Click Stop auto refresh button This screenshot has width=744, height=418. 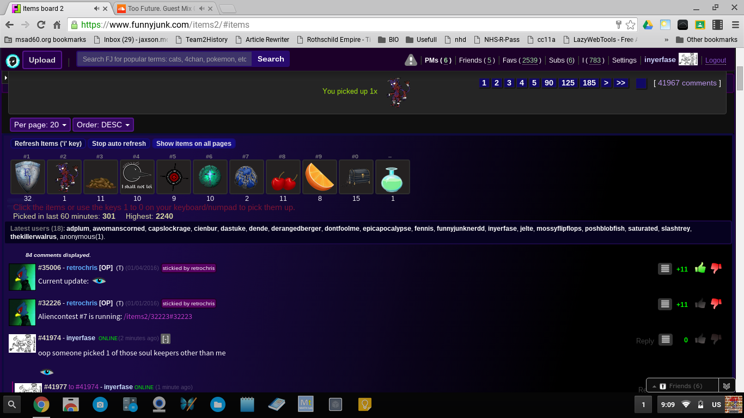(x=119, y=144)
